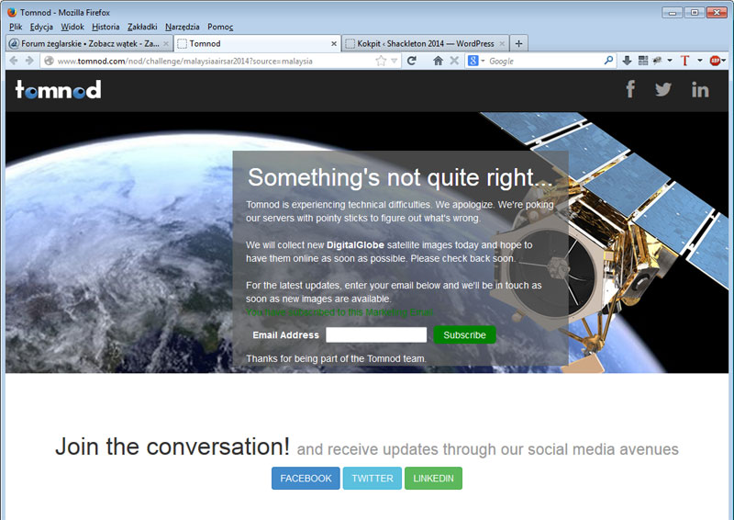Open the dropdown arrow left of the red T

(x=670, y=61)
